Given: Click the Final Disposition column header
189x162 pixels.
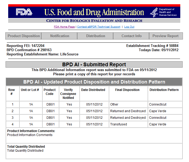Looking at the screenshot, I should pos(127,90).
